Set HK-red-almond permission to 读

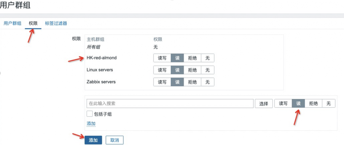177,58
